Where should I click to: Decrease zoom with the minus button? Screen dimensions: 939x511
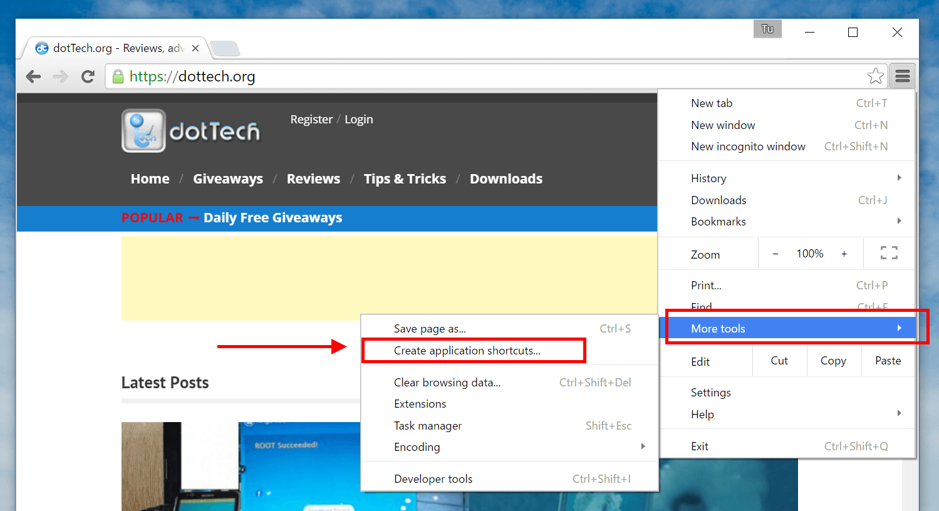(776, 254)
